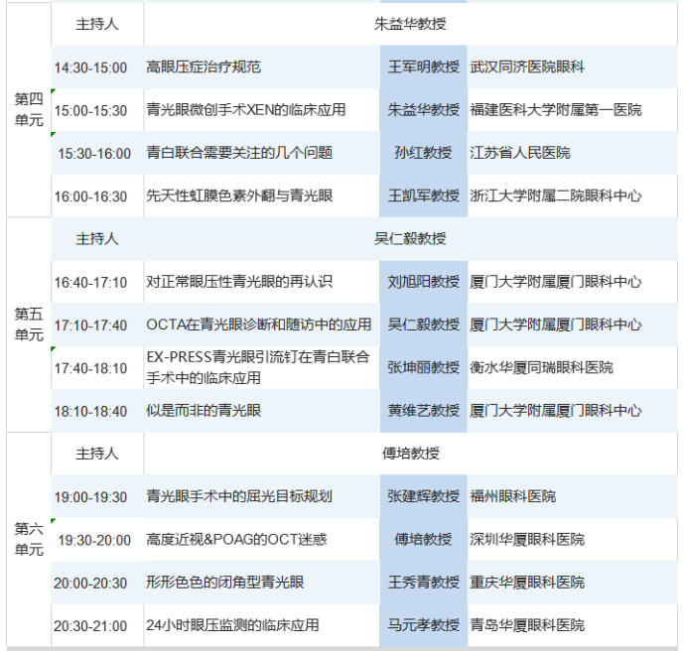683x651 pixels.
Task: Select the topic OCTA在青光眼诊断和随访中的应用
Action: pos(259,325)
